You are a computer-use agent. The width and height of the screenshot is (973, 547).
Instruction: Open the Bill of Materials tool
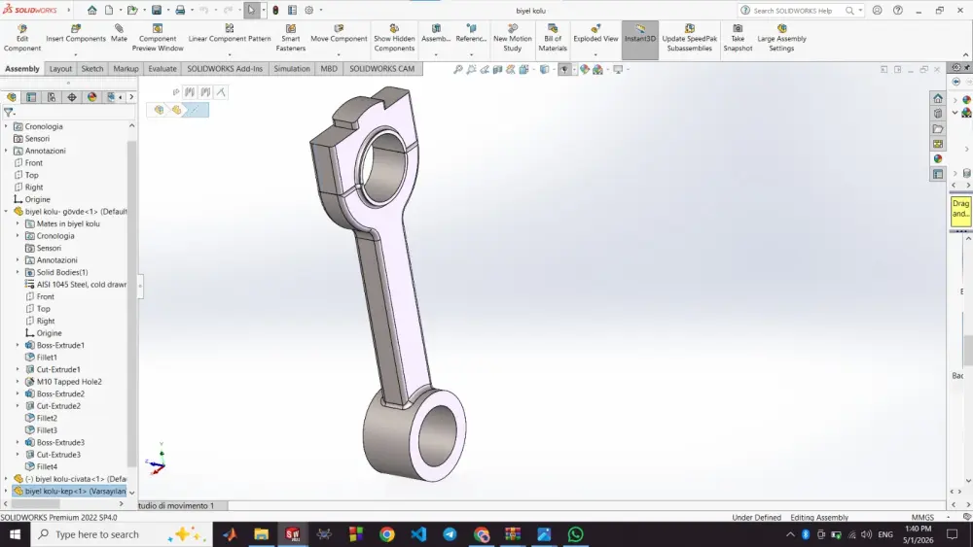(553, 38)
